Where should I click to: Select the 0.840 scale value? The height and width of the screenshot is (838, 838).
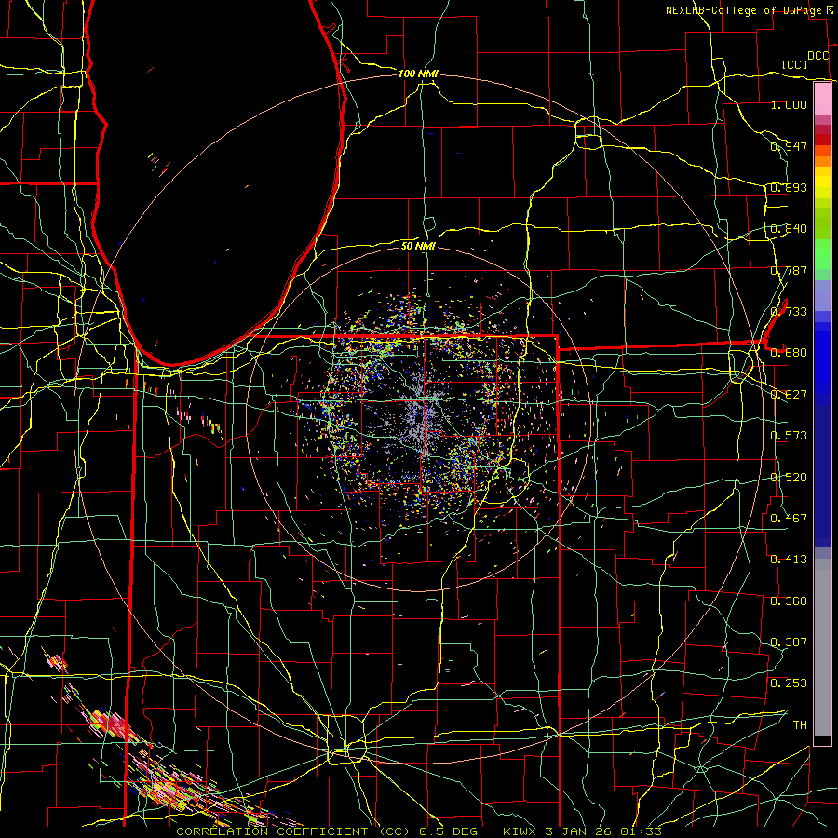(x=789, y=229)
